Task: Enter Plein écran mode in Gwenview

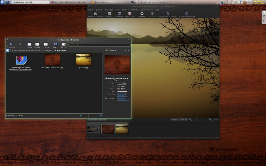Action: [x=130, y=15]
